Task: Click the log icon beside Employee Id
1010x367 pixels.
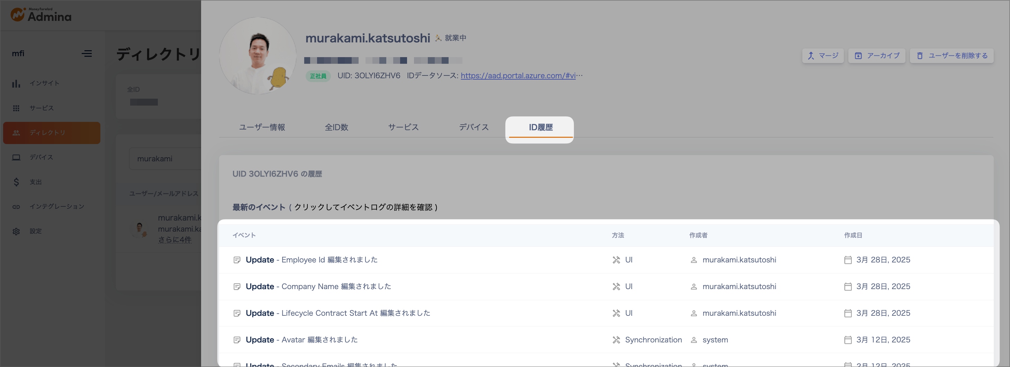Action: (237, 260)
